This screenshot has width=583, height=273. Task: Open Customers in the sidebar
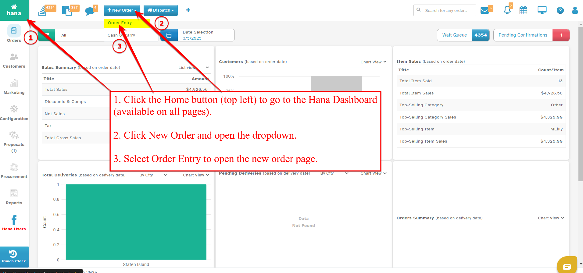point(14,61)
